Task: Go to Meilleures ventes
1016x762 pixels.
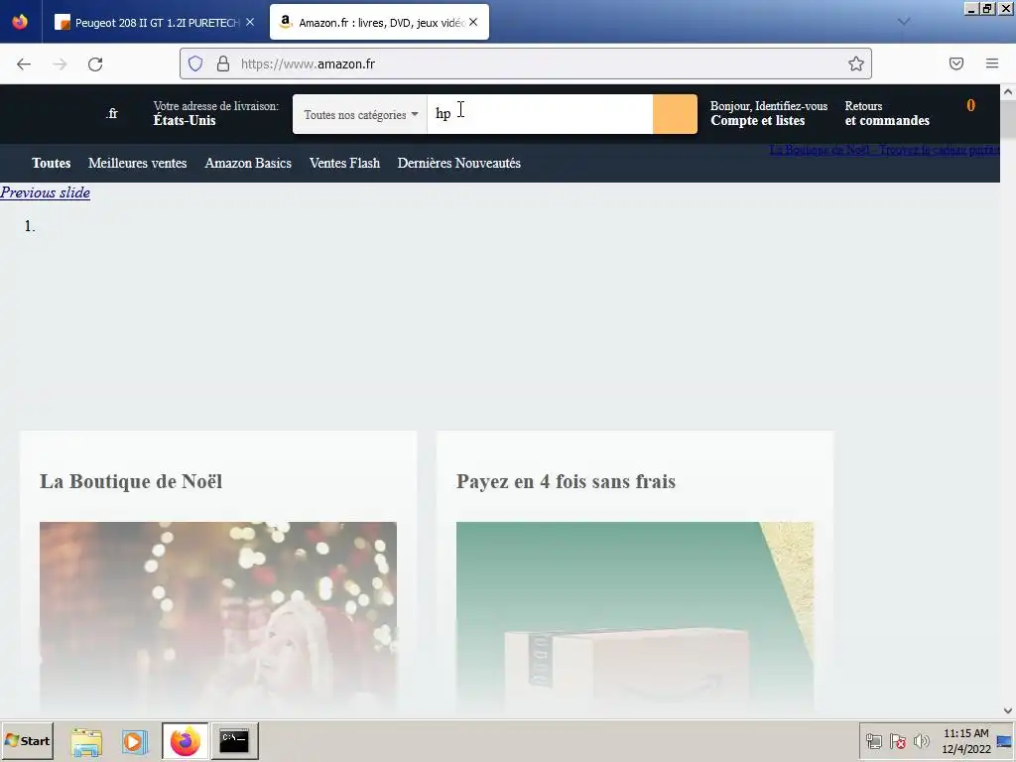Action: click(x=137, y=164)
